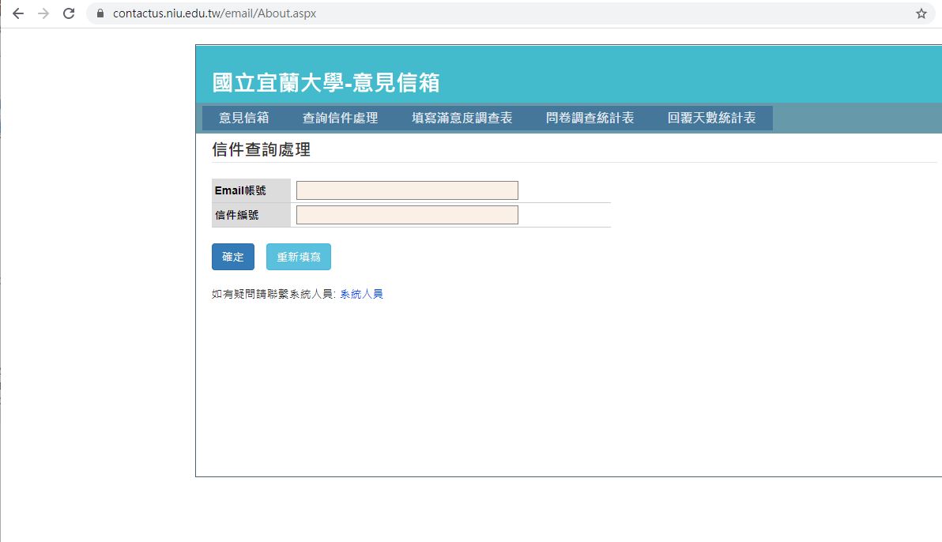Select the address bar URL
This screenshot has width=942, height=542.
coord(214,13)
